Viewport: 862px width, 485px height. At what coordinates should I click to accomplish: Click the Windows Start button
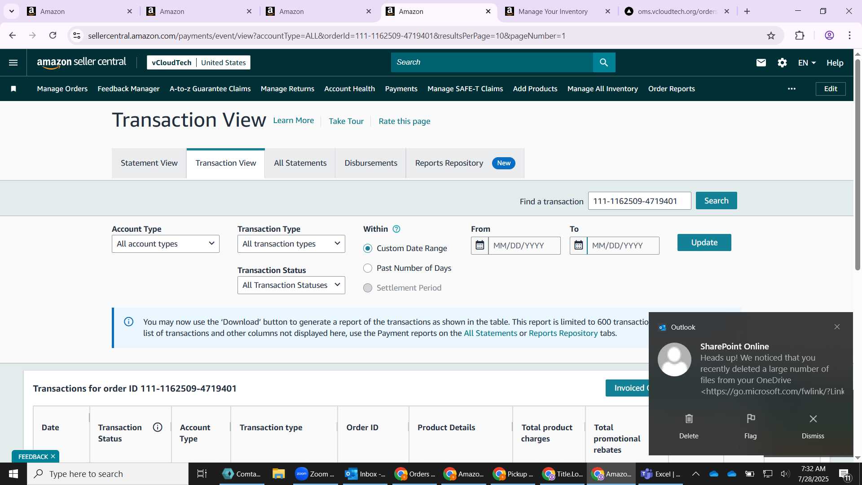click(13, 474)
